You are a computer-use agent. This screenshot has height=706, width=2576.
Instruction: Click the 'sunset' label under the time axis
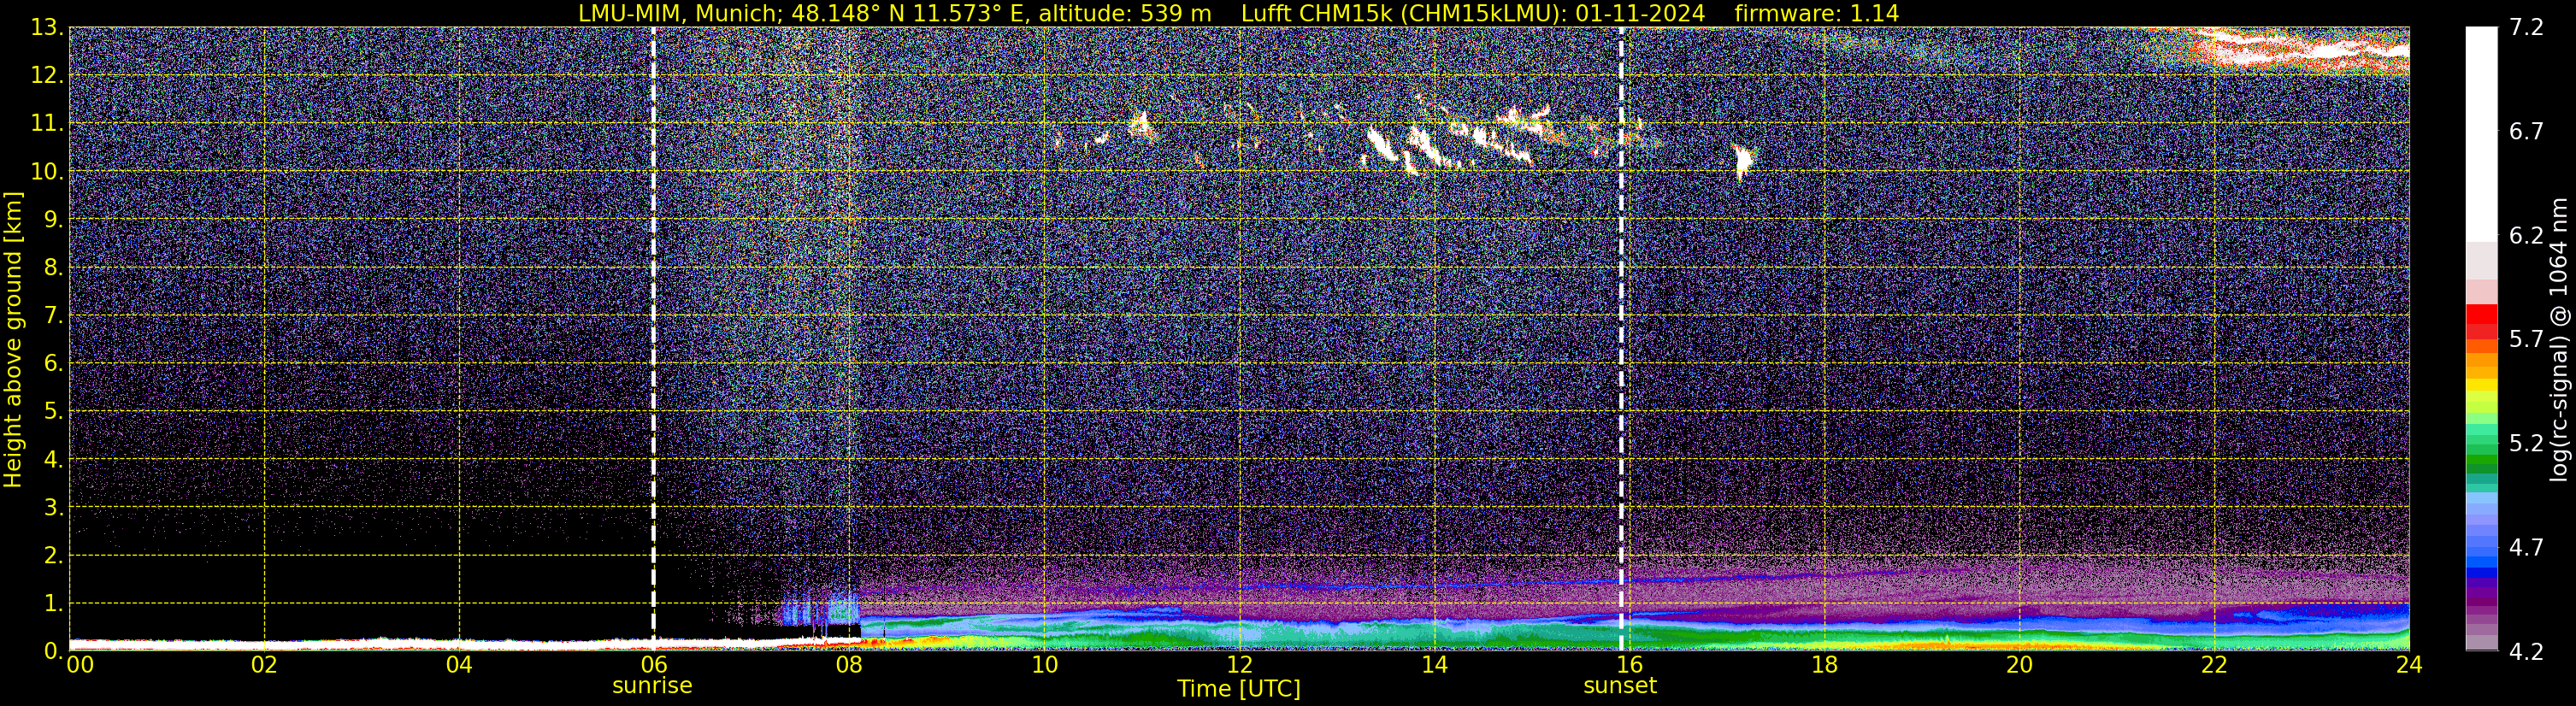[x=1620, y=686]
